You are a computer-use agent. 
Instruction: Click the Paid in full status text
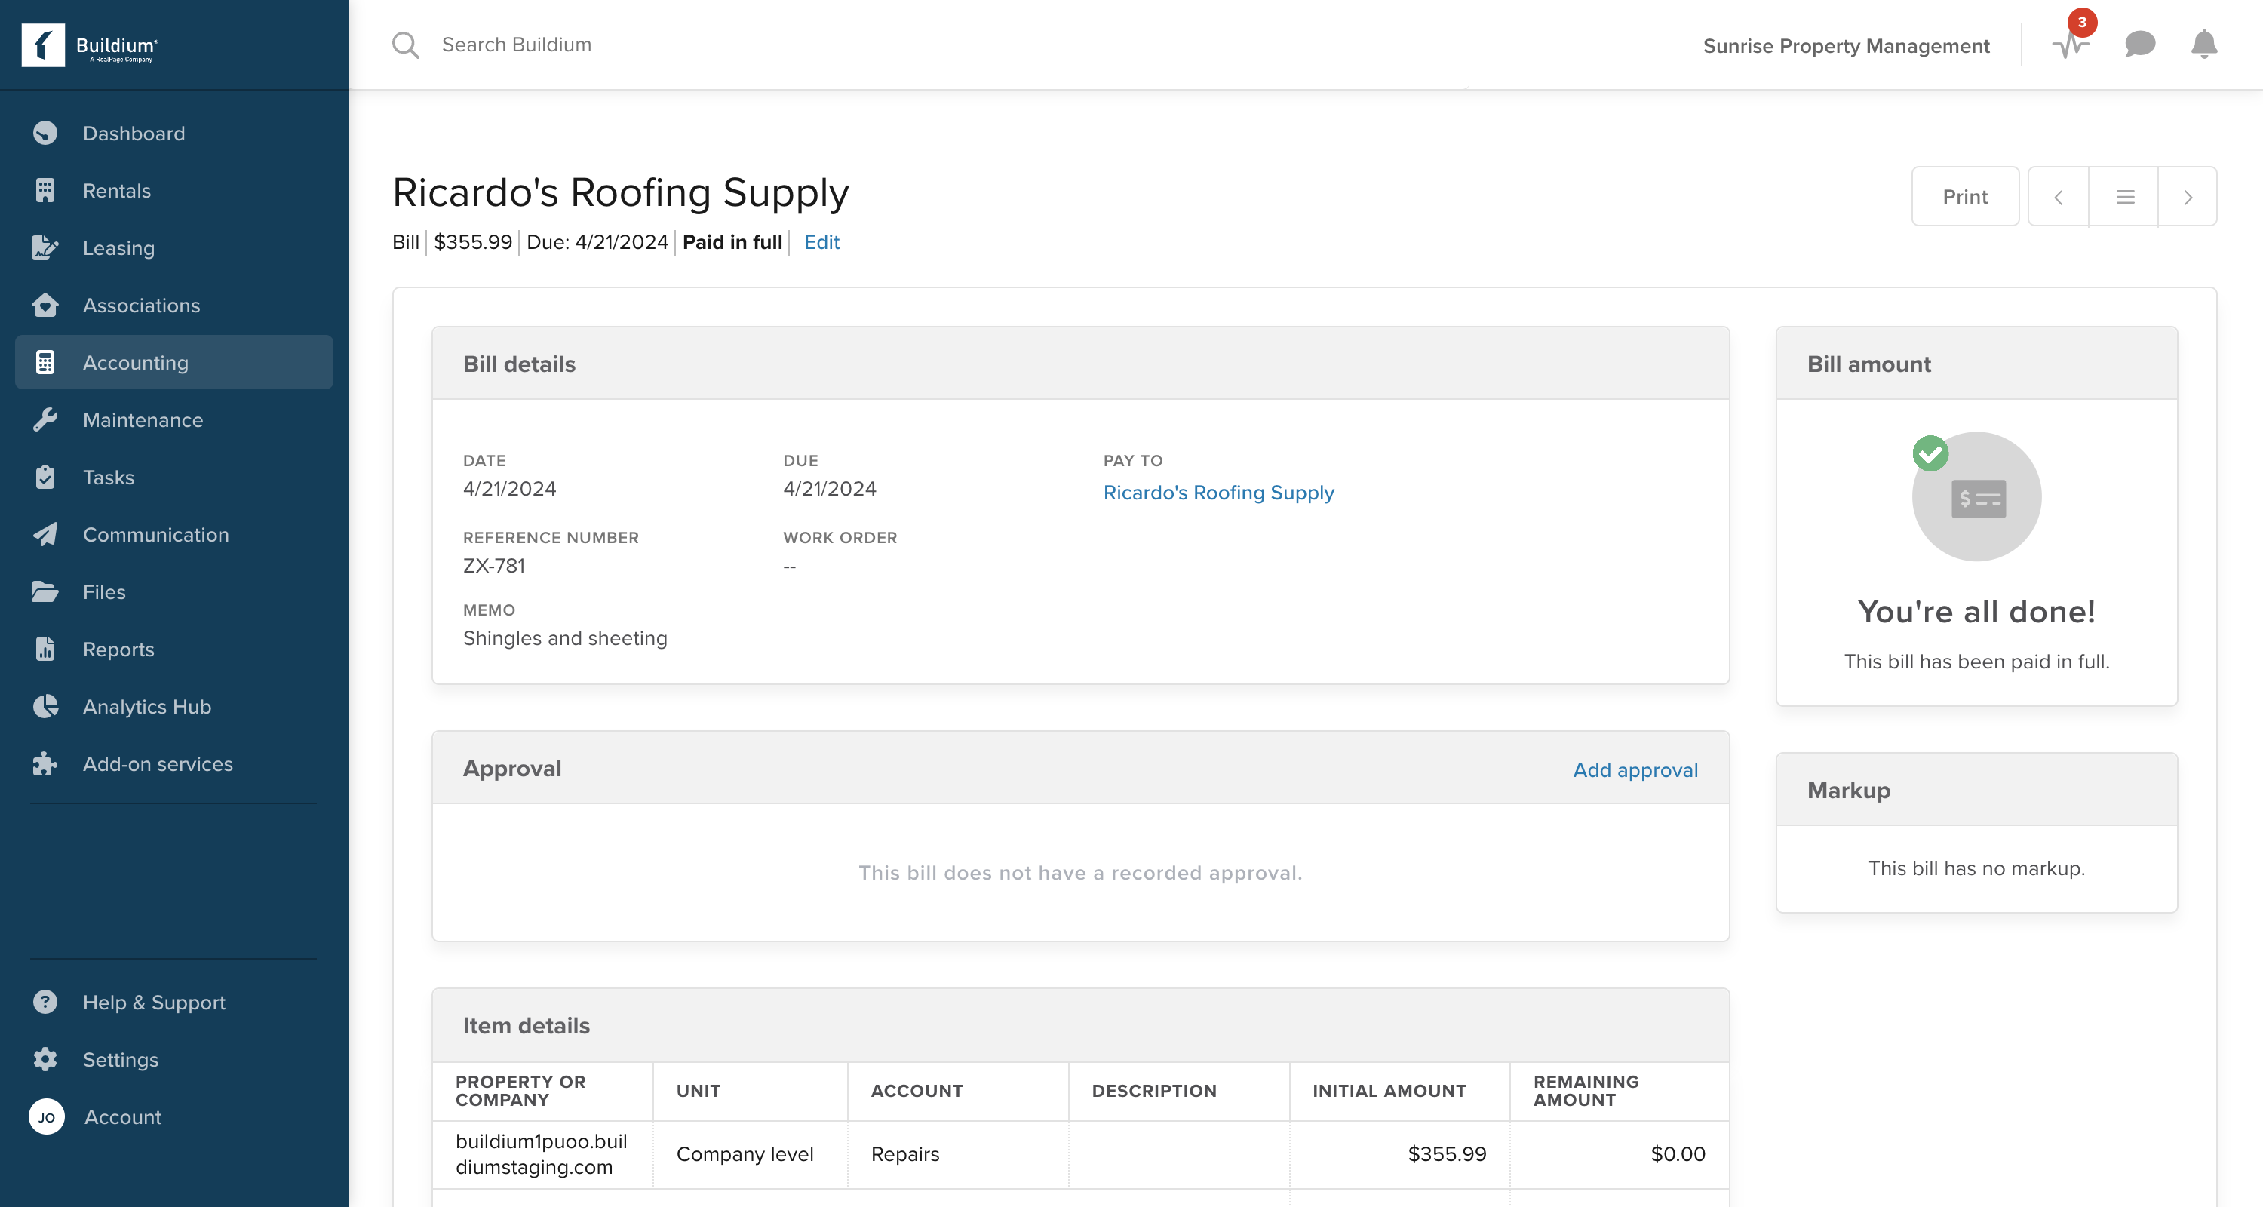732,242
